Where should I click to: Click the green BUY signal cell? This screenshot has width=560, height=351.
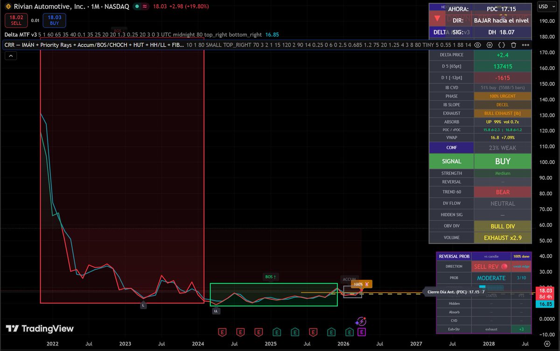coord(502,161)
